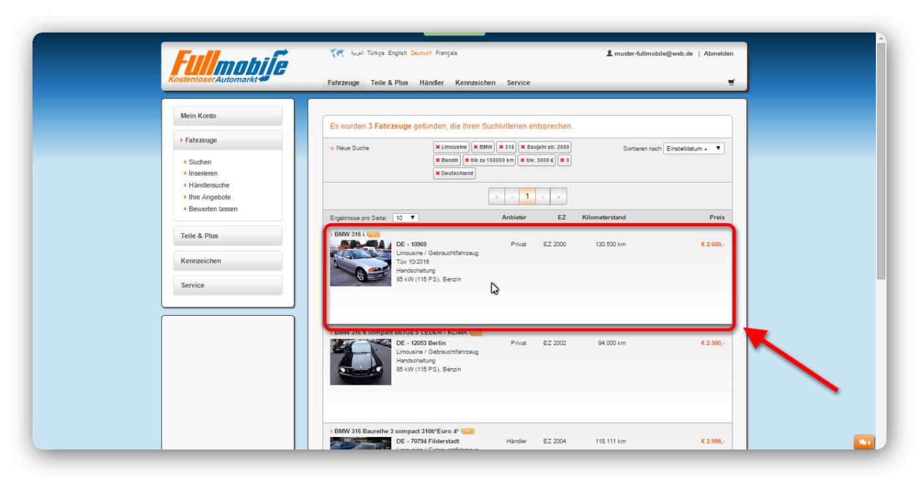Image resolution: width=919 pixels, height=482 pixels.
Task: Click the 94.000 km mileage value
Action: click(x=612, y=344)
